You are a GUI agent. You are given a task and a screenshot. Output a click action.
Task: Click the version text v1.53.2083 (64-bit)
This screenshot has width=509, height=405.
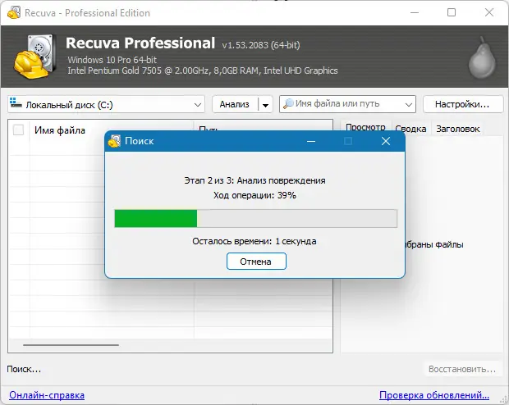coord(261,45)
